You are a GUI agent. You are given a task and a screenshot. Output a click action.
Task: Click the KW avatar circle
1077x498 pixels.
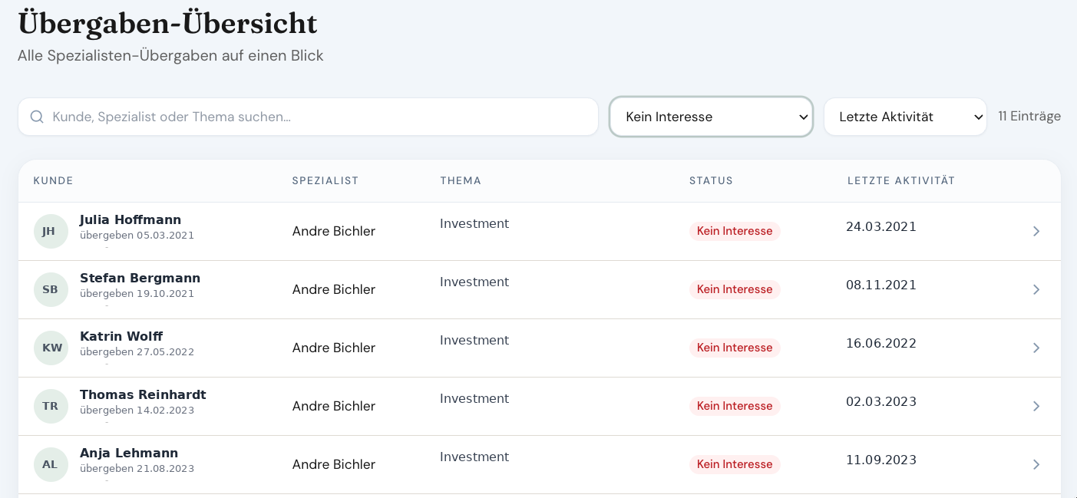click(51, 348)
